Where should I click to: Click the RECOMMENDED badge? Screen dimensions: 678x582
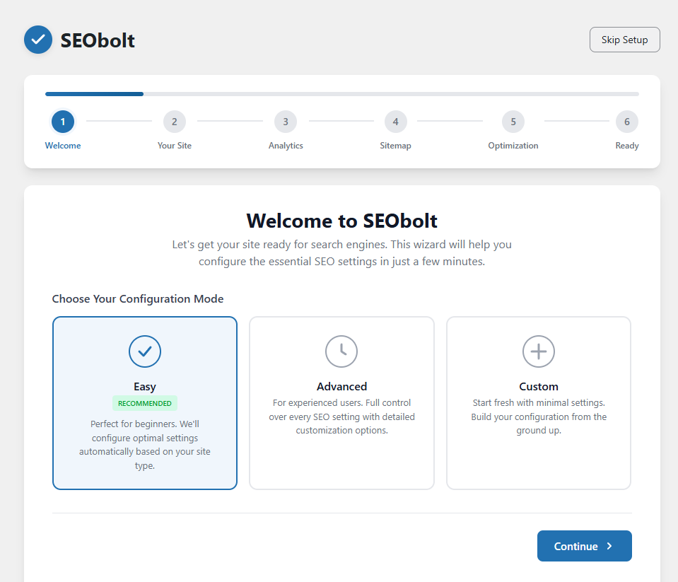point(145,403)
